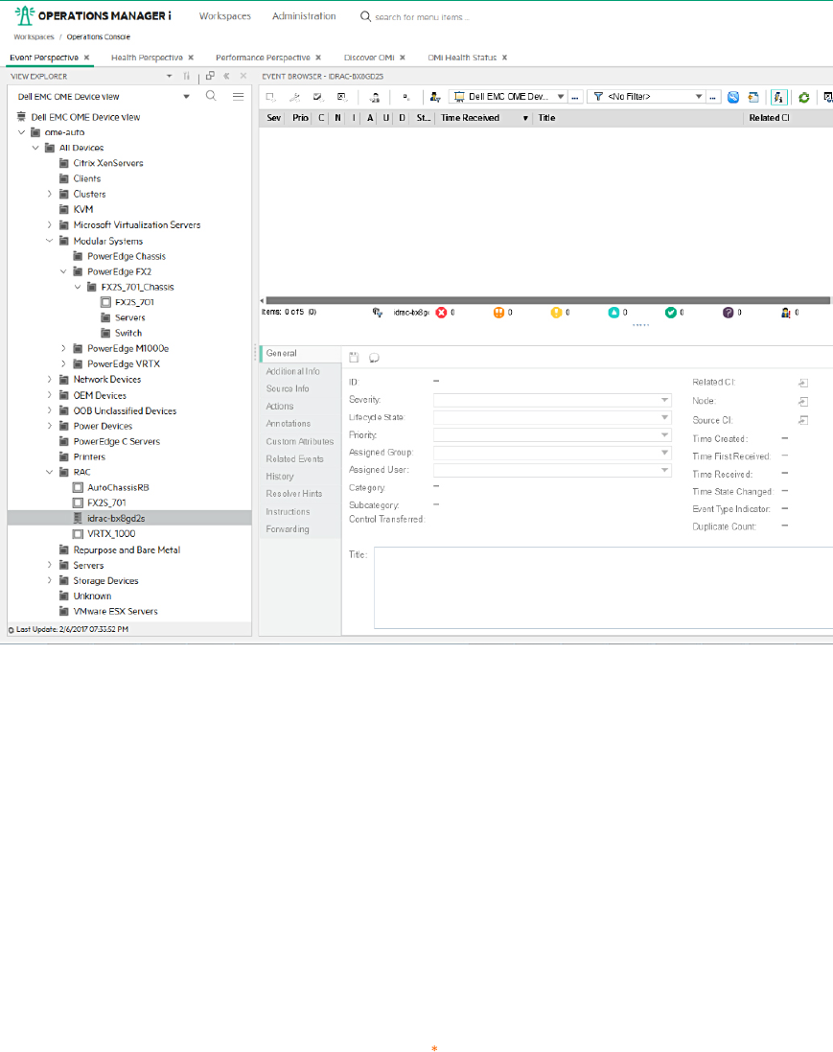
Task: Click the open icon beside Source CI field
Action: (803, 421)
